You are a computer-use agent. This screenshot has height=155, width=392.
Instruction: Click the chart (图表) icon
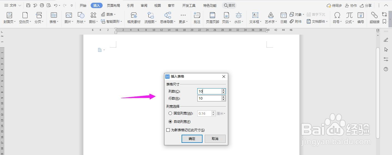(x=103, y=14)
